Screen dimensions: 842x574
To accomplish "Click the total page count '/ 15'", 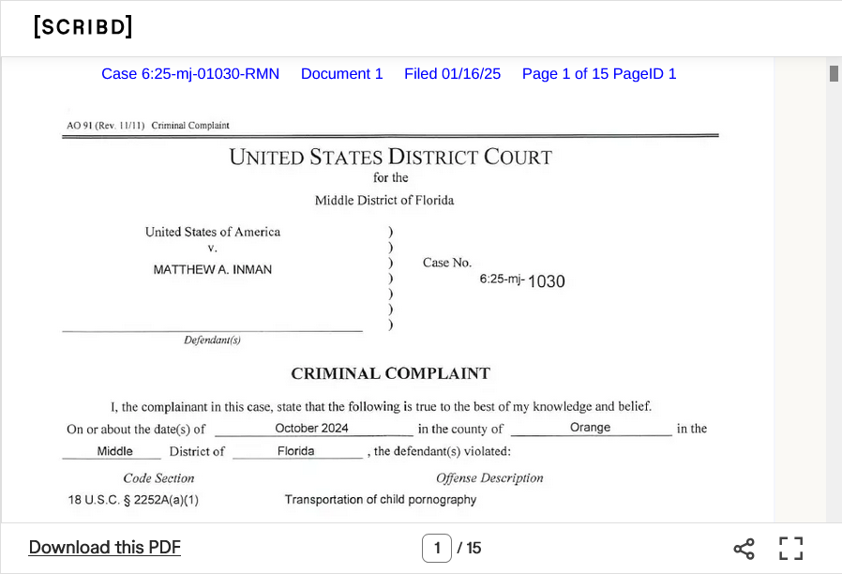I will click(470, 548).
